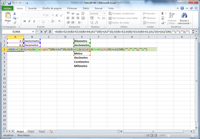Click the Excel help question mark icon
Screen dimensions: 200x139
click(x=182, y=8)
